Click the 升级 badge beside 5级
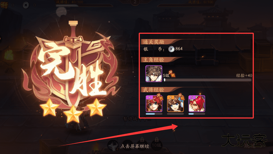Screen dimensions: 273x154 172,74
